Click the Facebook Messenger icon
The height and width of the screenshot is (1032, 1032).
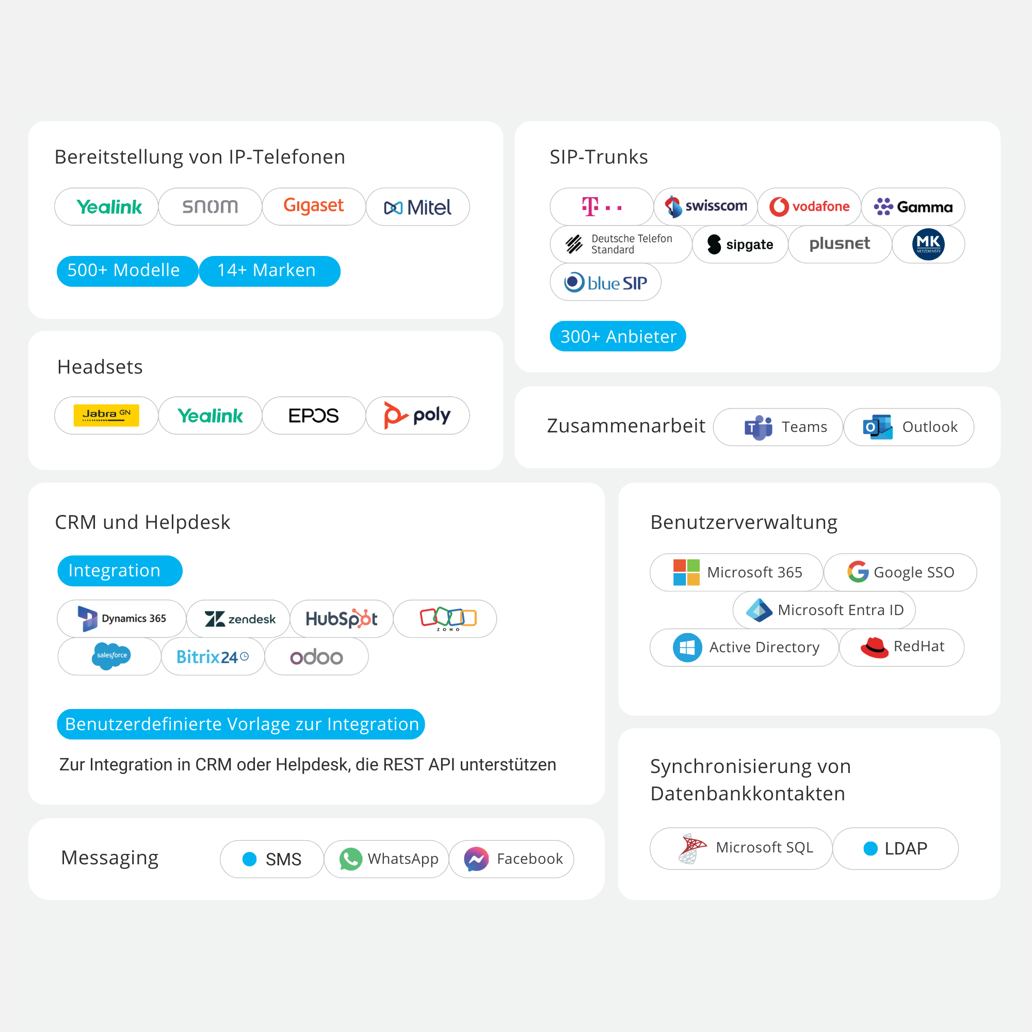(x=476, y=859)
